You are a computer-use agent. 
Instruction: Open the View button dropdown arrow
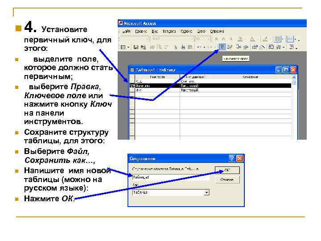point(128,47)
